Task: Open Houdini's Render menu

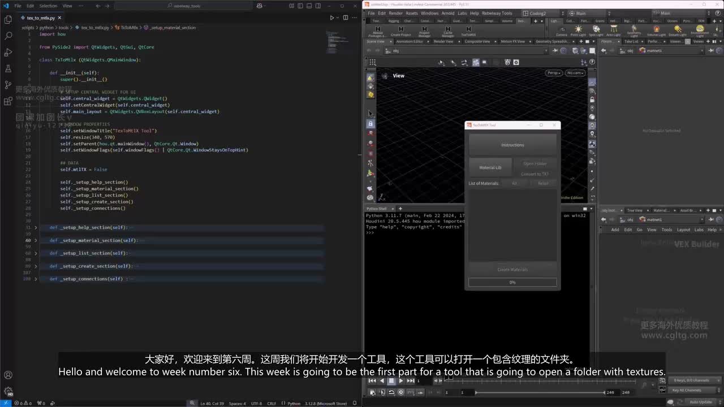Action: click(395, 13)
